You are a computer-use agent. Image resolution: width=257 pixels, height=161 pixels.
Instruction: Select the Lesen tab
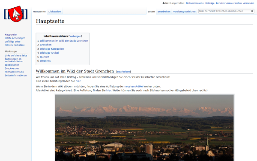pos(151,12)
